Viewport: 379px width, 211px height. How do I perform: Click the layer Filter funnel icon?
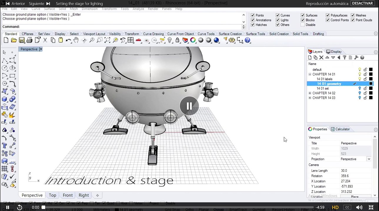pos(345,58)
